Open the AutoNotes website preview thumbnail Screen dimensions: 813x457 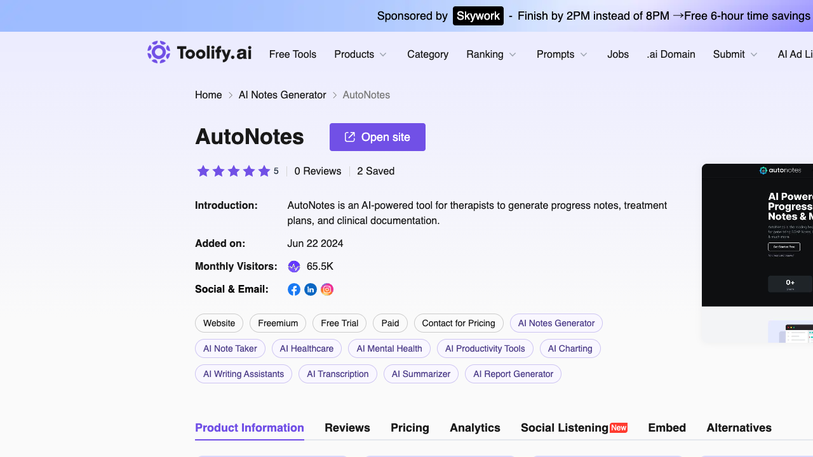coord(757,253)
